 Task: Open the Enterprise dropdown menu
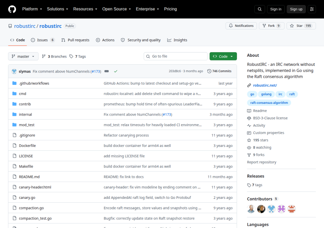[147, 9]
